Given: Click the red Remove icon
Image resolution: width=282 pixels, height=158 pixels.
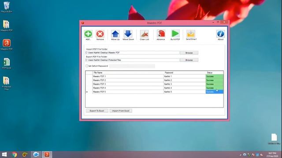Looking at the screenshot, I should click(x=100, y=34).
